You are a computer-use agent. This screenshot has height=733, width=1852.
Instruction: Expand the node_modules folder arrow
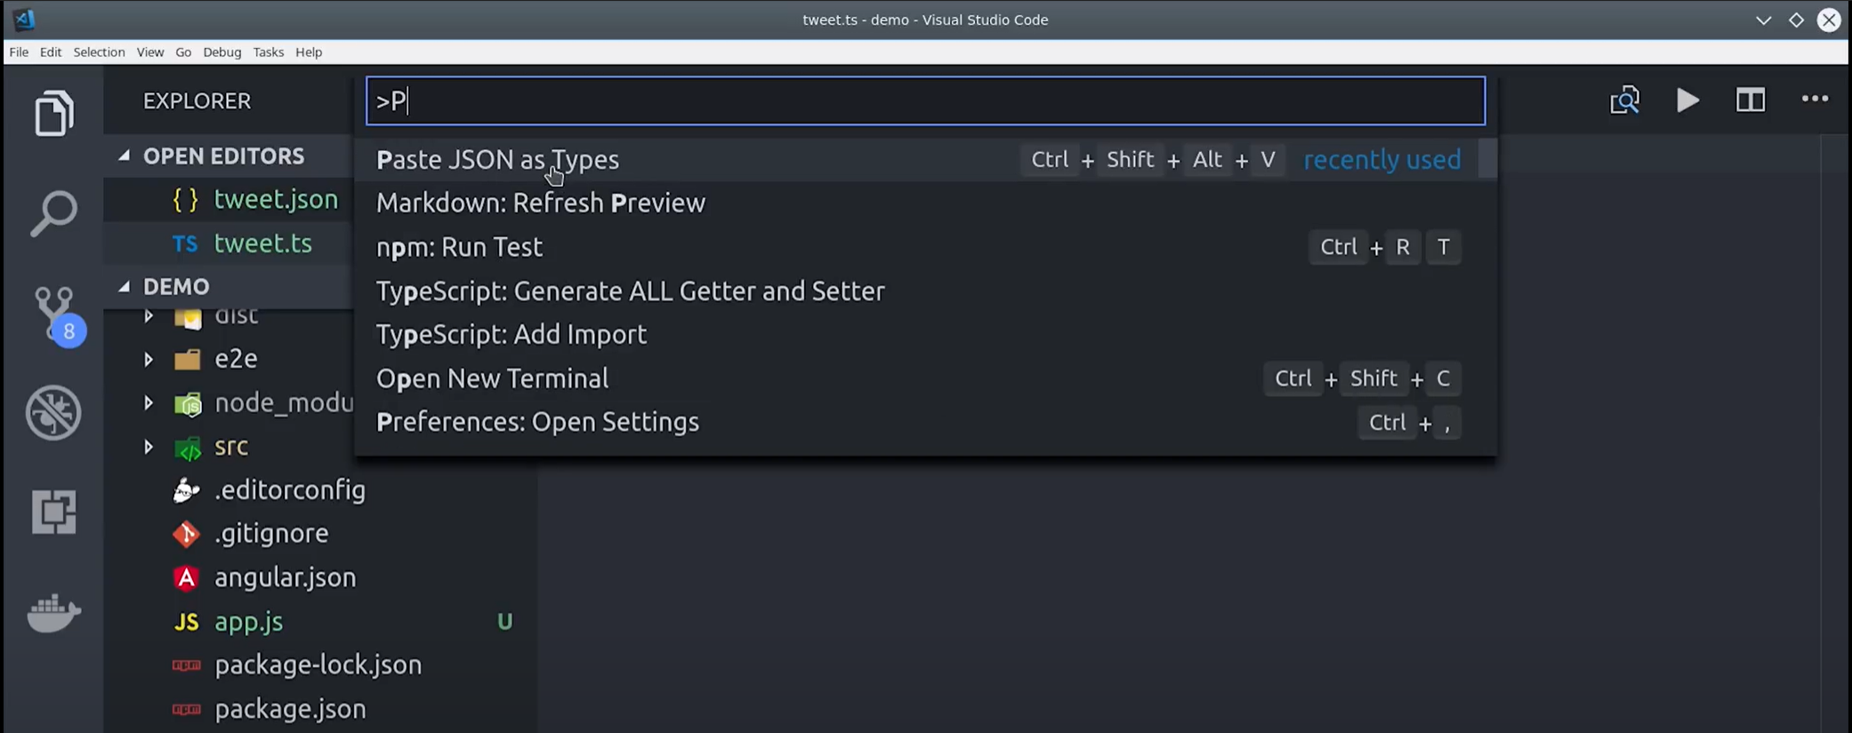point(149,403)
